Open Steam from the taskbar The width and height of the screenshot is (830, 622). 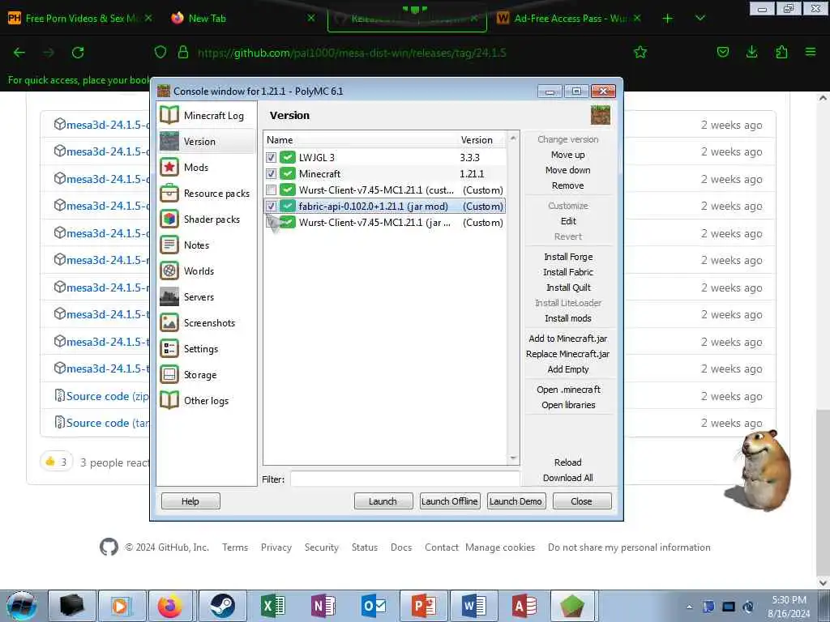222,606
